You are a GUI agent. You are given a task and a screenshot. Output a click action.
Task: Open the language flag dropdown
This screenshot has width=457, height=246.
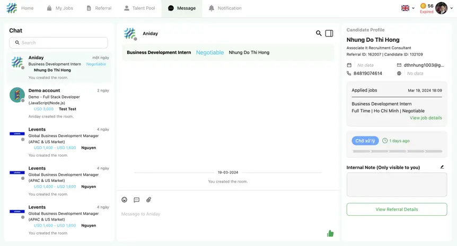click(408, 8)
